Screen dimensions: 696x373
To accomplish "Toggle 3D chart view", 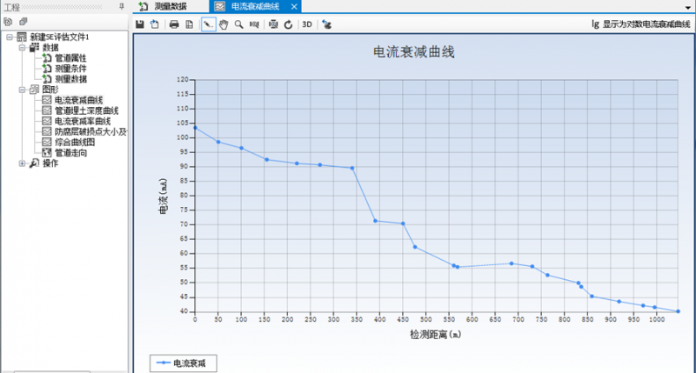I will 307,24.
